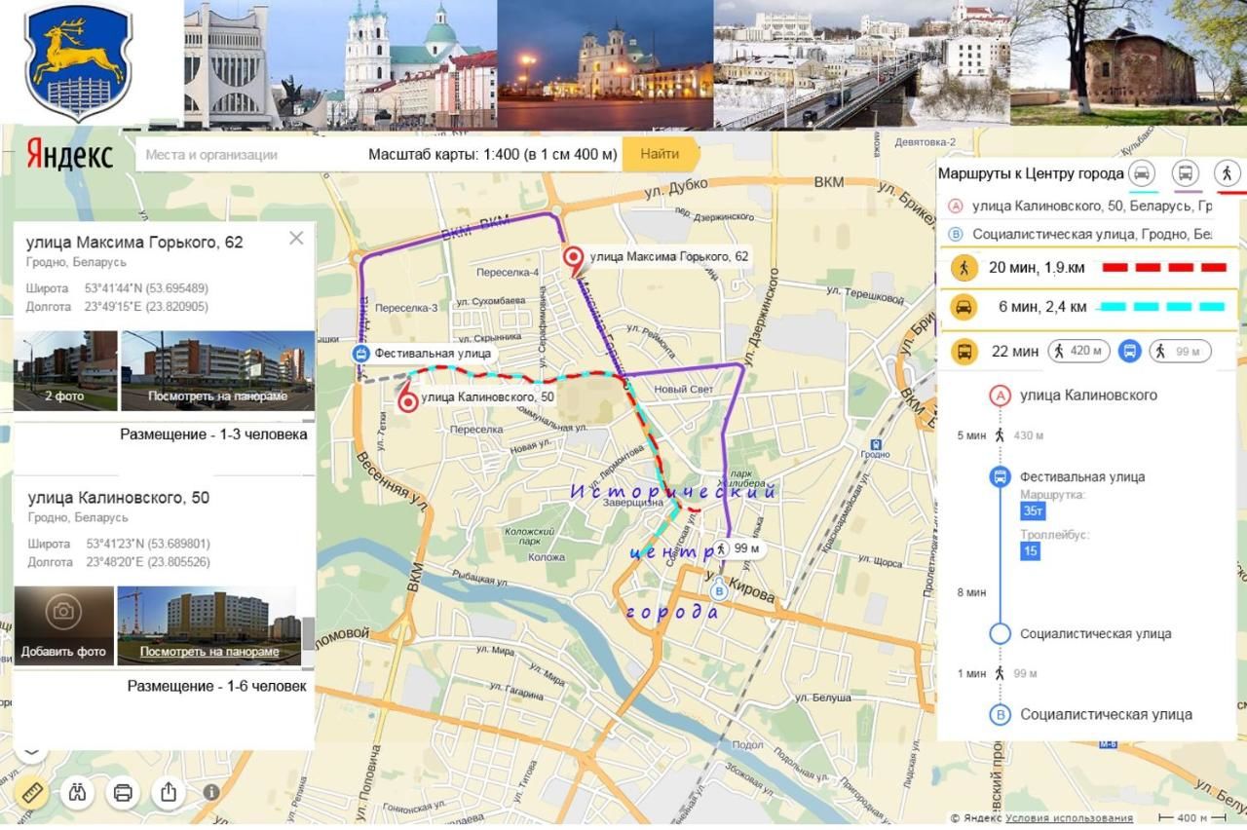Open the binoculars panorama view tool
Screen dimensions: 1247x830
coord(77,792)
